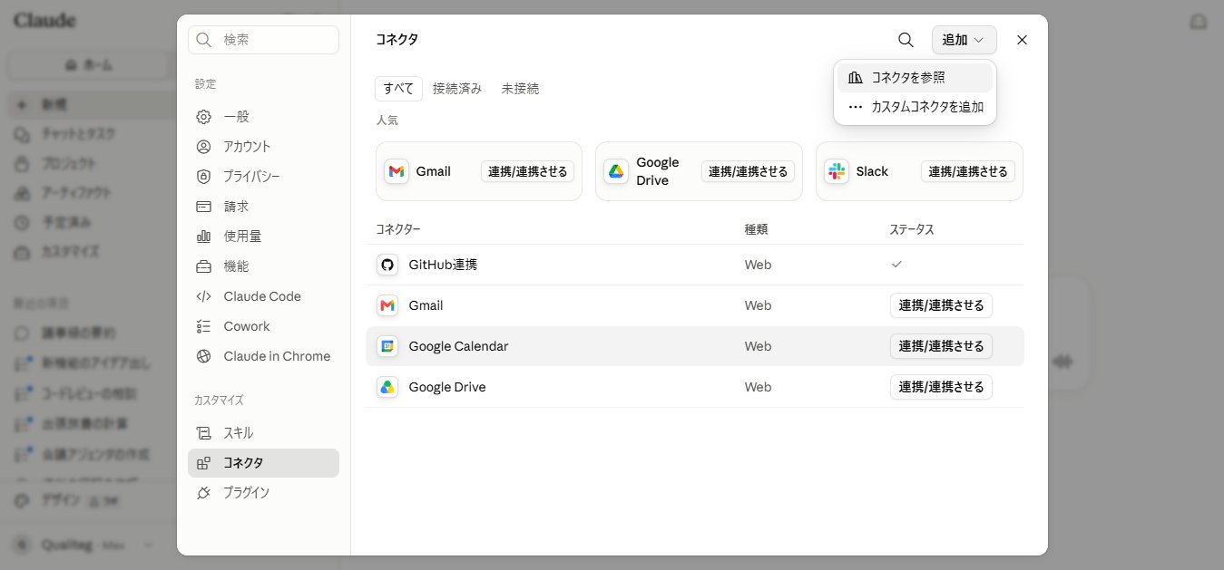Connect Google Calendar in the list row
This screenshot has height=570, width=1224.
point(941,346)
